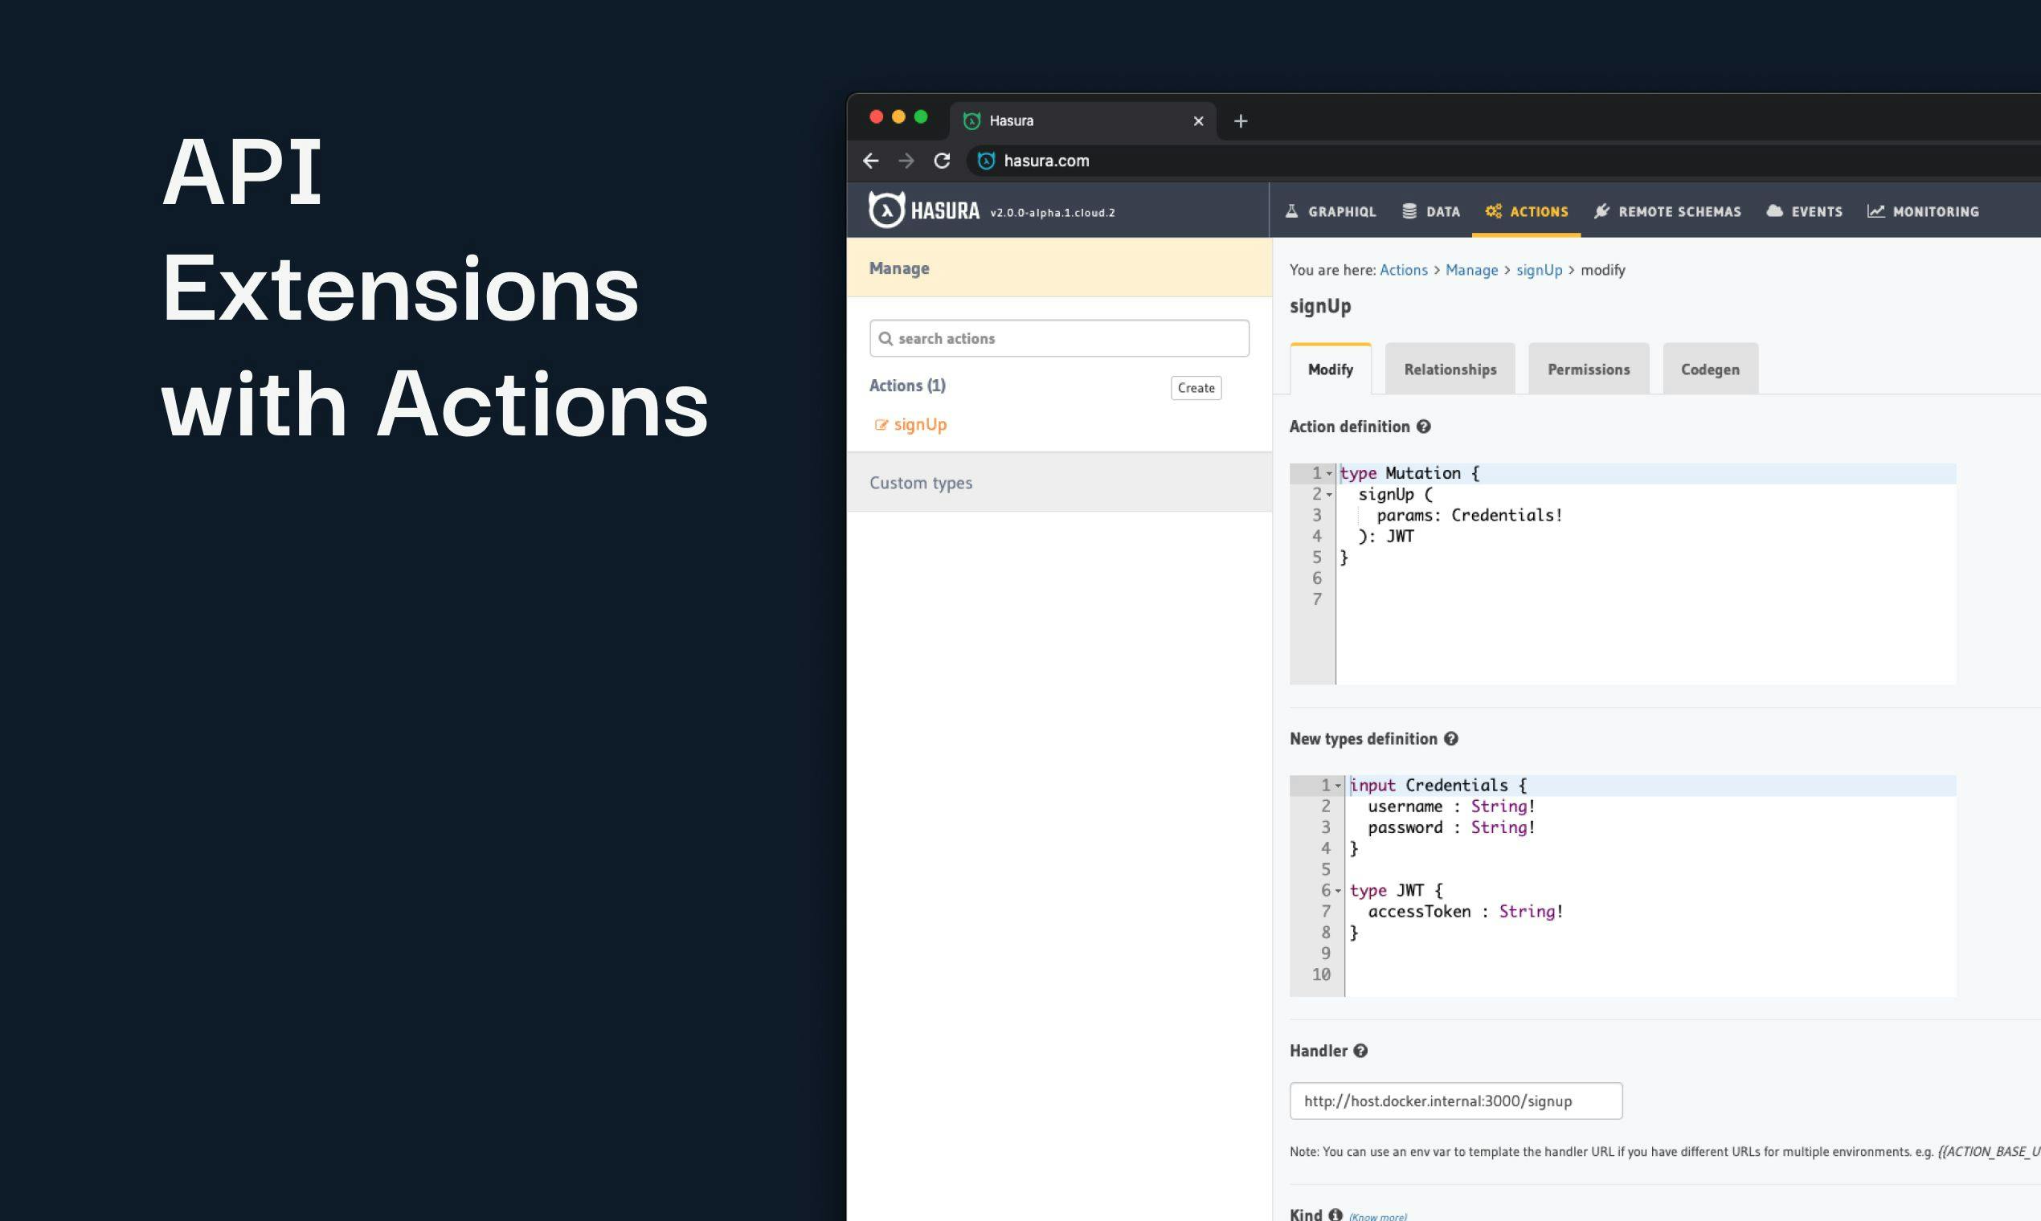Viewport: 2041px width, 1221px height.
Task: Click the search actions input field
Action: point(1059,338)
